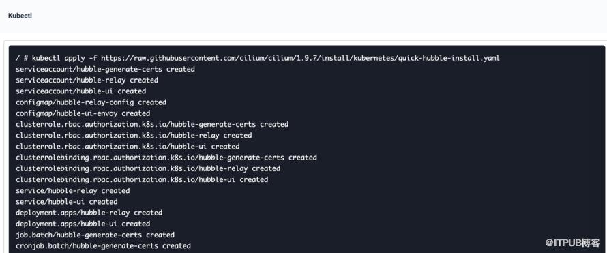This screenshot has width=607, height=253.
Task: Click the clusterrolebinding hubble-generate-certs created line
Action: [x=166, y=158]
